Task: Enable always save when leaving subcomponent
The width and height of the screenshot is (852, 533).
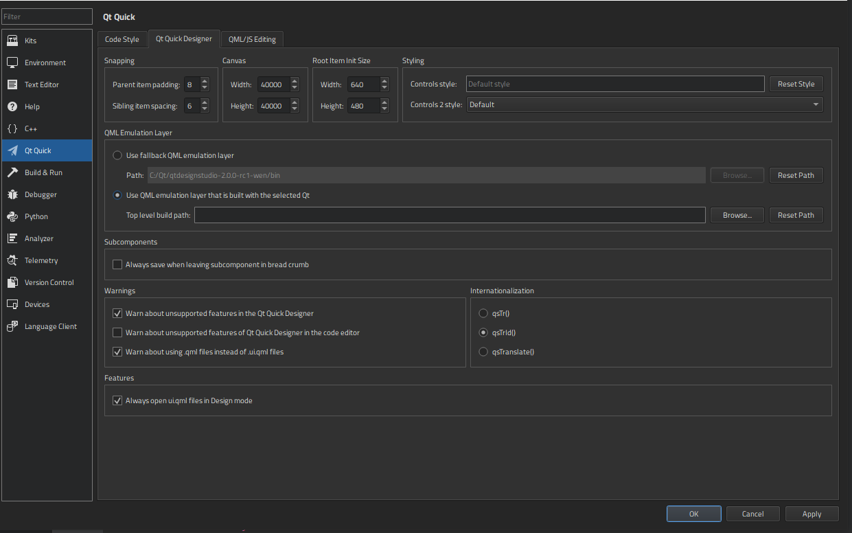Action: click(117, 264)
